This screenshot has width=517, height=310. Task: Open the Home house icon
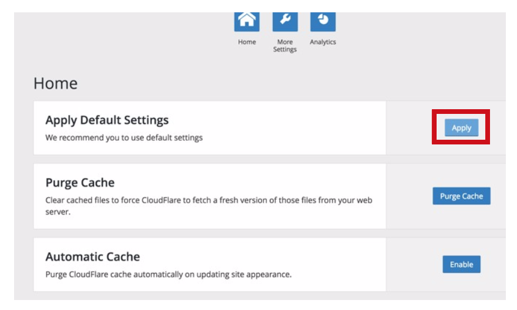(247, 21)
